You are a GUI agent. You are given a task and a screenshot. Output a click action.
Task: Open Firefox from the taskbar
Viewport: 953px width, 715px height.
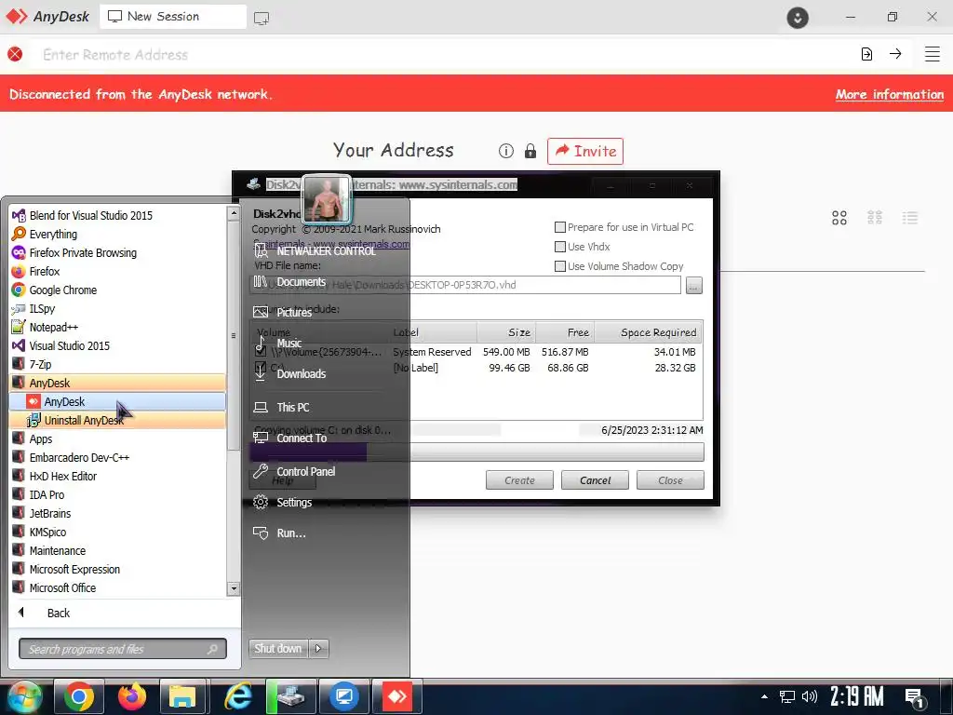click(132, 696)
